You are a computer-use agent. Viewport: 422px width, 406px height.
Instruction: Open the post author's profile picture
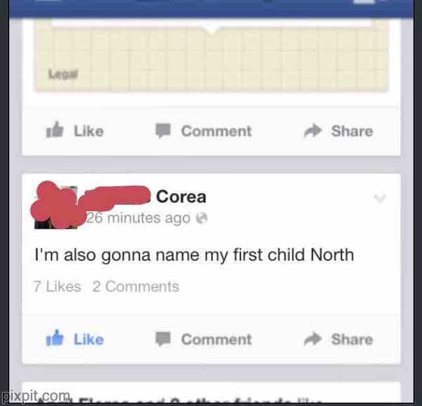coord(56,208)
